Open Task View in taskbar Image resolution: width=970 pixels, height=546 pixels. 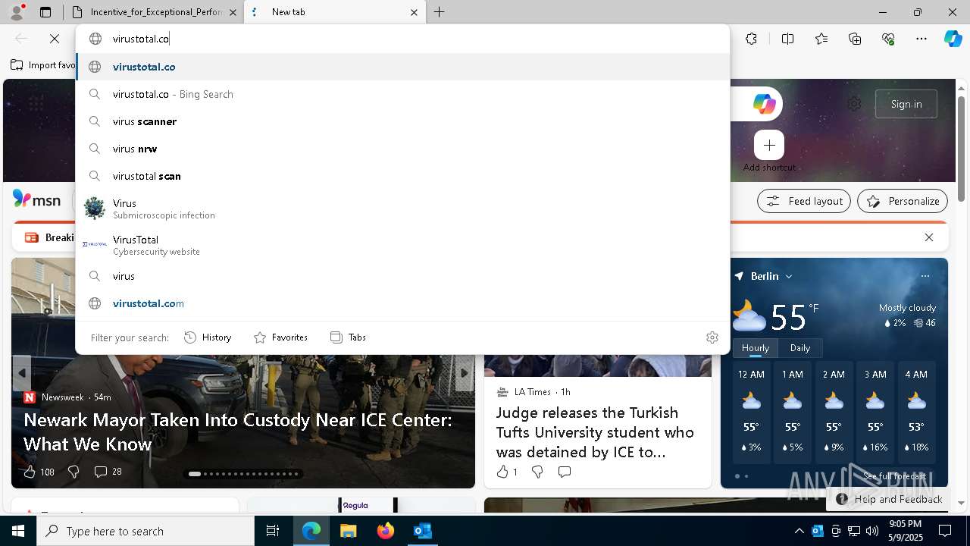(273, 531)
